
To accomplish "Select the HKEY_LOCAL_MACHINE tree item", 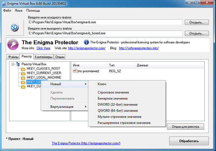I will point(44,77).
